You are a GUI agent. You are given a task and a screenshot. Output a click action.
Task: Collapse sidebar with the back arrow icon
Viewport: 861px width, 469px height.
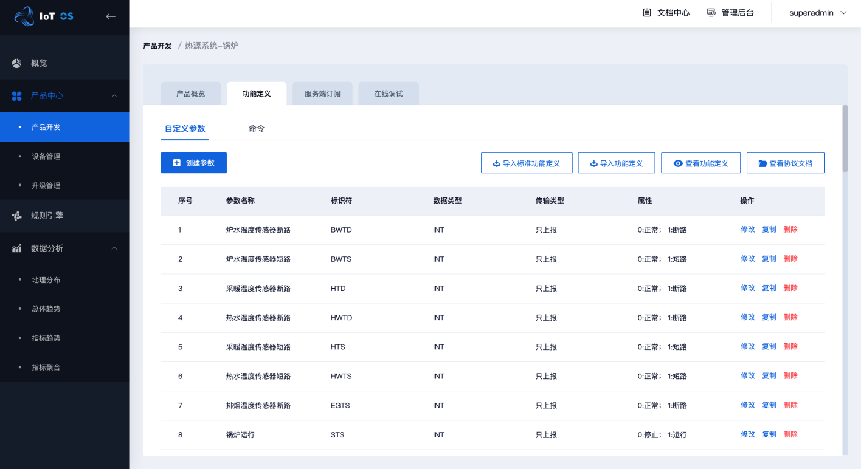point(111,16)
